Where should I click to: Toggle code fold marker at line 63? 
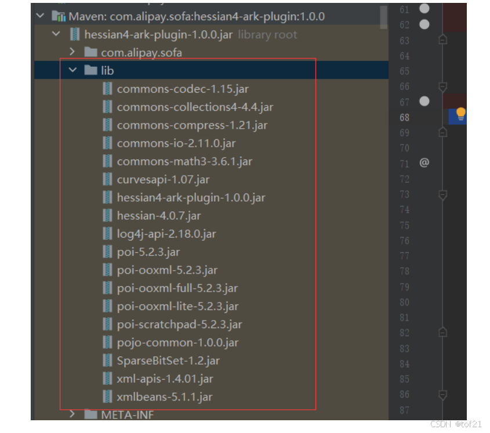[442, 39]
